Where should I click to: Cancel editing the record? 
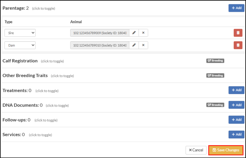[x=196, y=150]
